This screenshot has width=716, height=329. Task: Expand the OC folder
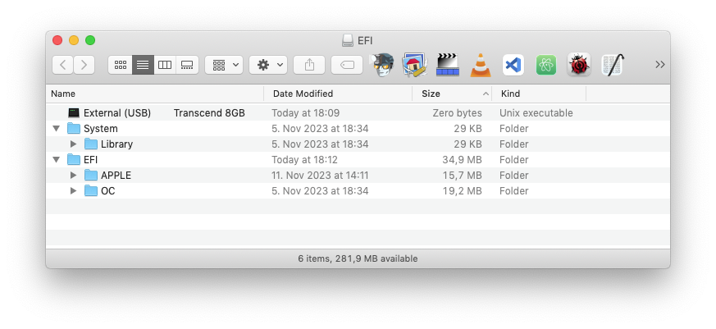(x=73, y=191)
